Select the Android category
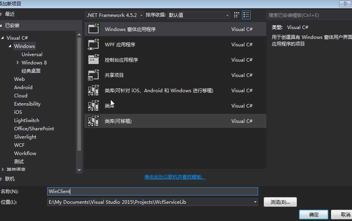This screenshot has width=352, height=221. pyautogui.click(x=23, y=87)
